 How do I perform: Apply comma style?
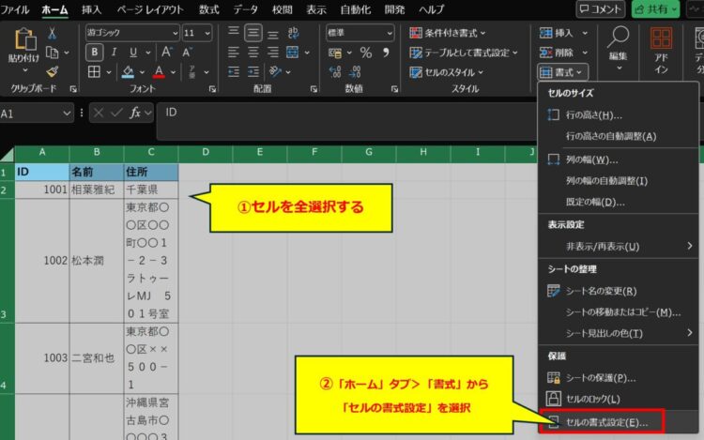click(x=386, y=53)
